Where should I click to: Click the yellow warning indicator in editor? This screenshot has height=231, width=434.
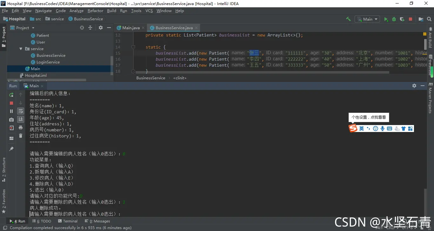tap(425, 34)
